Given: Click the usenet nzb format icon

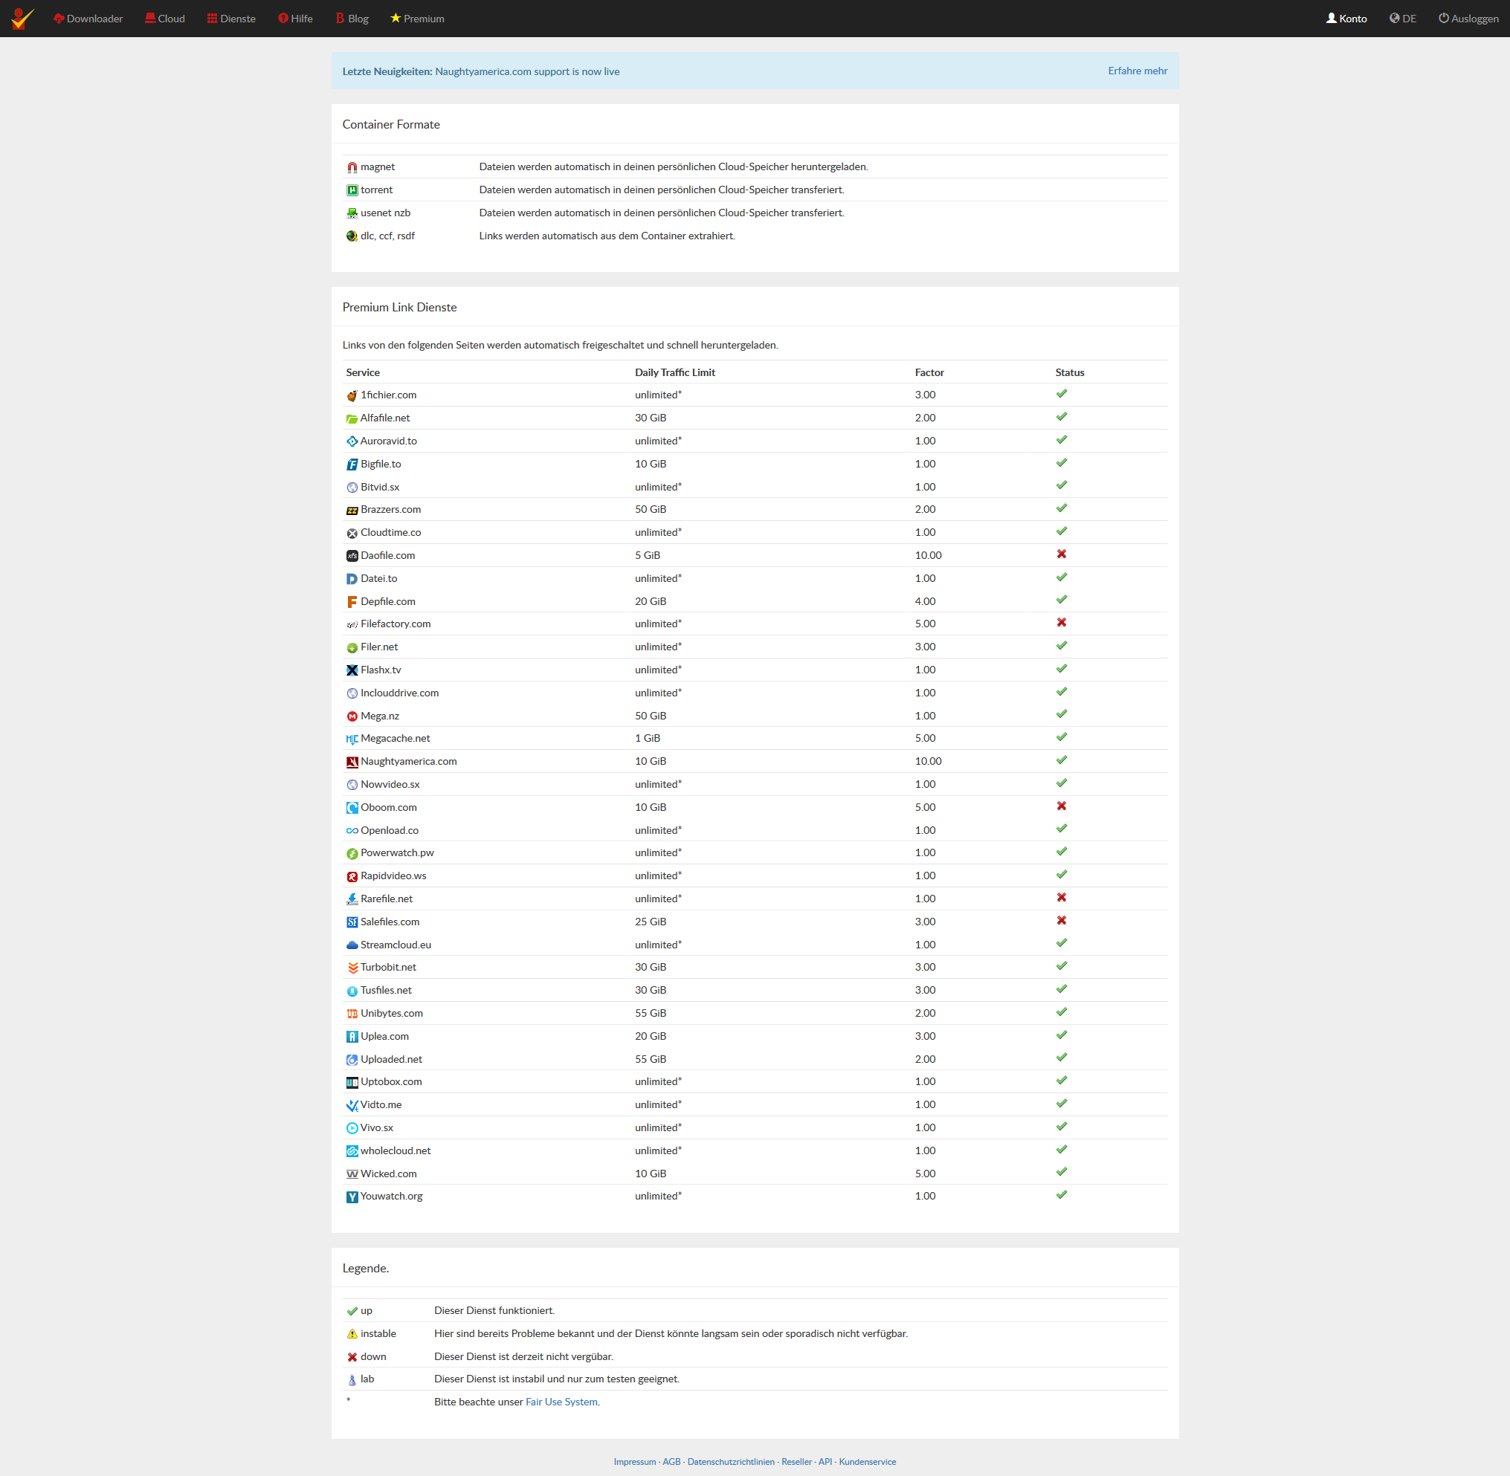Looking at the screenshot, I should point(352,213).
